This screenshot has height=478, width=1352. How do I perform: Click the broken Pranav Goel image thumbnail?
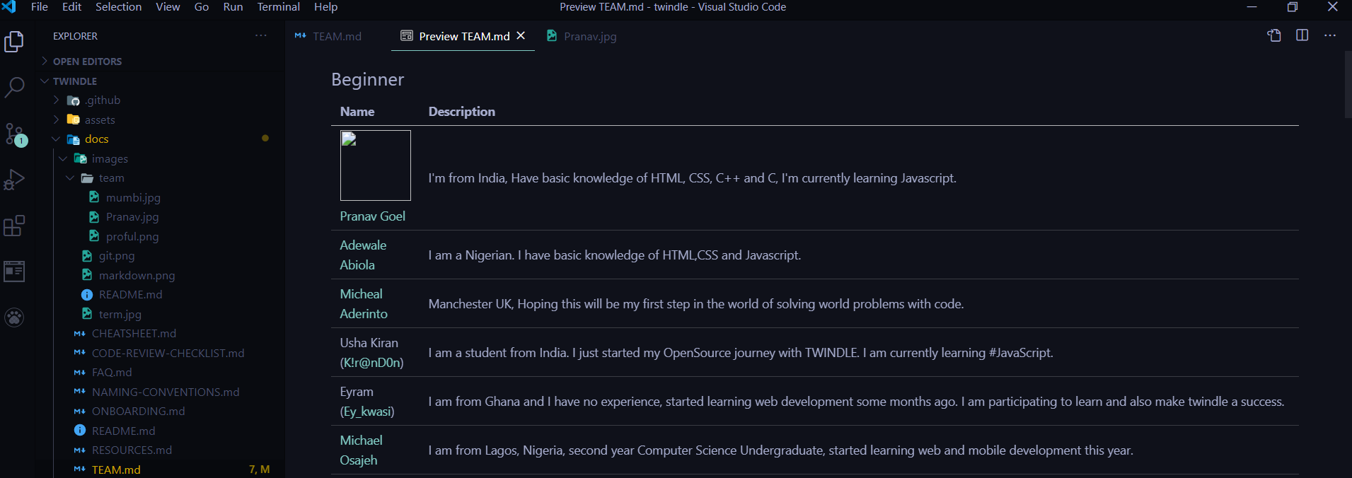pyautogui.click(x=375, y=165)
